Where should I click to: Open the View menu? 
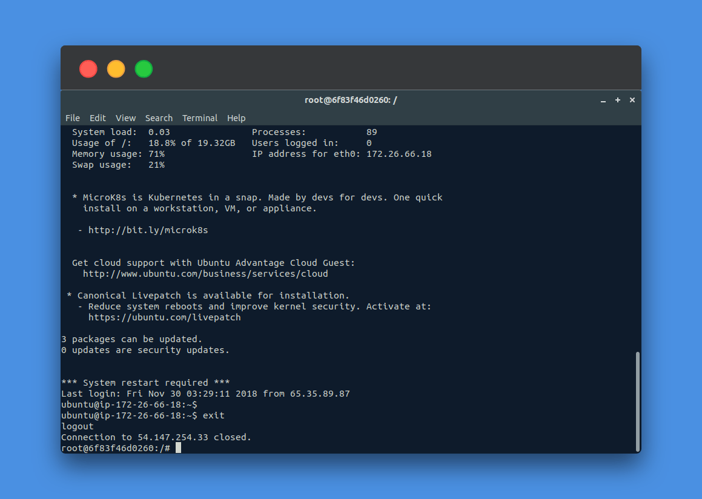[x=125, y=118]
